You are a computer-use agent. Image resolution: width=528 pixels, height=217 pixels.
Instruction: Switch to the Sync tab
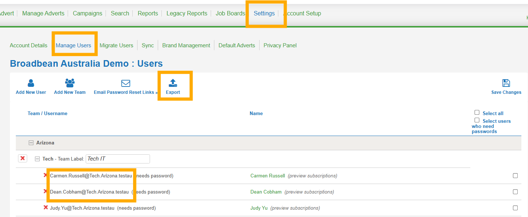click(148, 45)
